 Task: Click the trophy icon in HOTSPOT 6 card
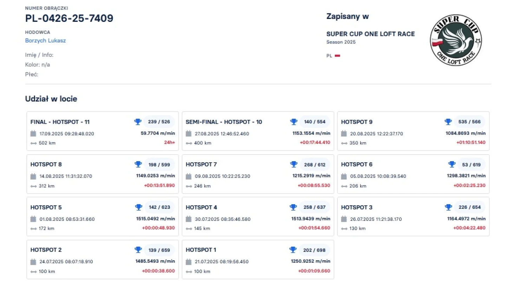[x=452, y=164]
